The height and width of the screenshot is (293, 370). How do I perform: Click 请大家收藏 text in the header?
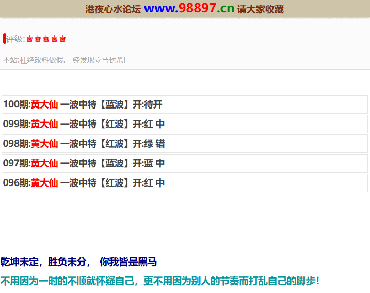(x=261, y=9)
